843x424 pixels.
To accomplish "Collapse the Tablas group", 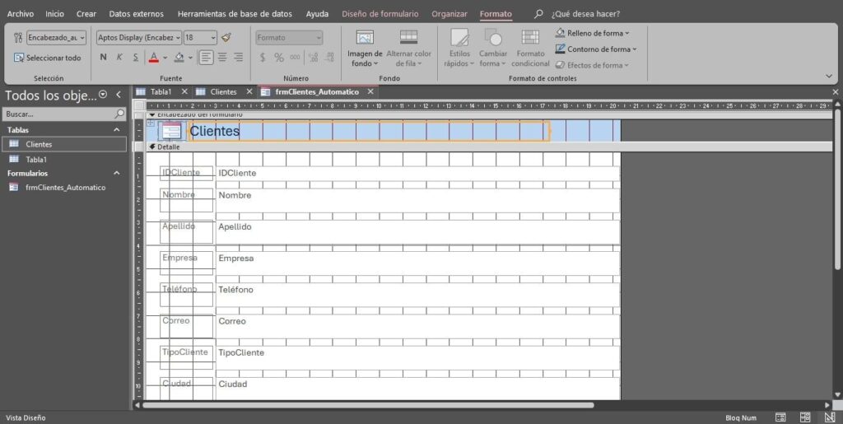I will (117, 130).
